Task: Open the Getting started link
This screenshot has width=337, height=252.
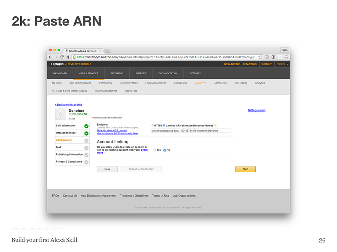Action: [257, 110]
